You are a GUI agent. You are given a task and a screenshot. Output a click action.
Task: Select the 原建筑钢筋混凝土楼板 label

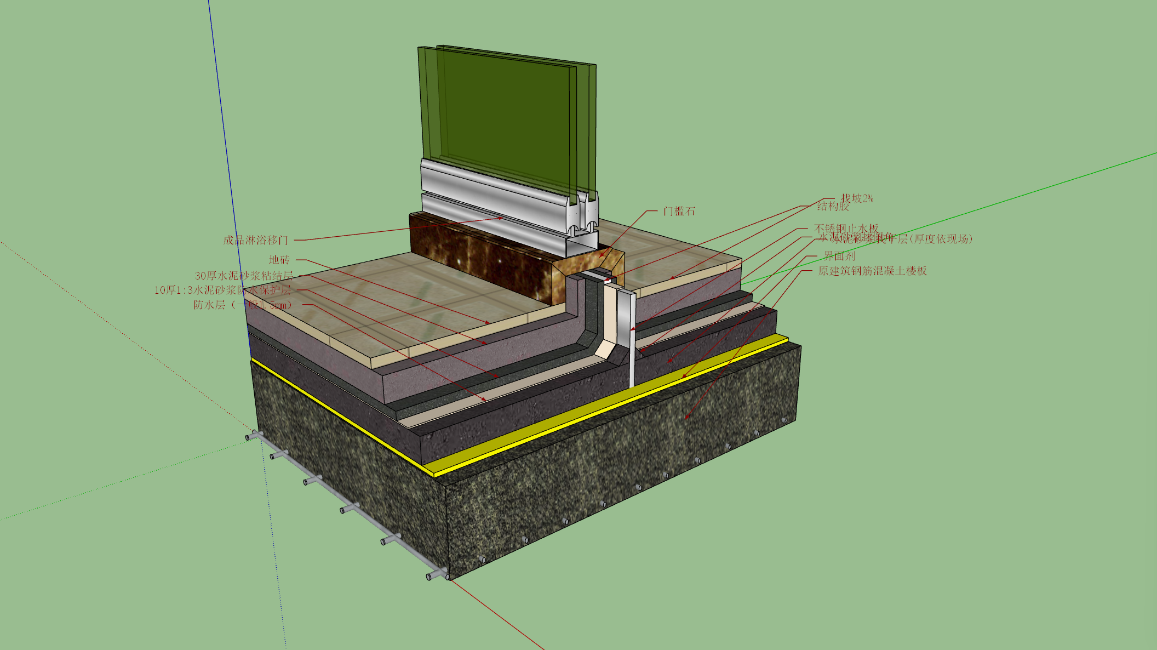coord(873,271)
